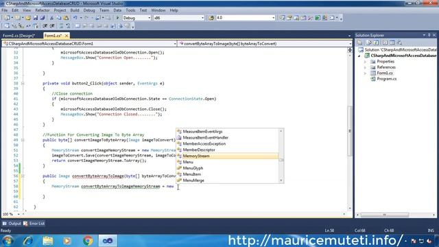This screenshot has width=439, height=247.
Task: Open the 4.0 find combo box dropdown
Action: tap(273, 18)
